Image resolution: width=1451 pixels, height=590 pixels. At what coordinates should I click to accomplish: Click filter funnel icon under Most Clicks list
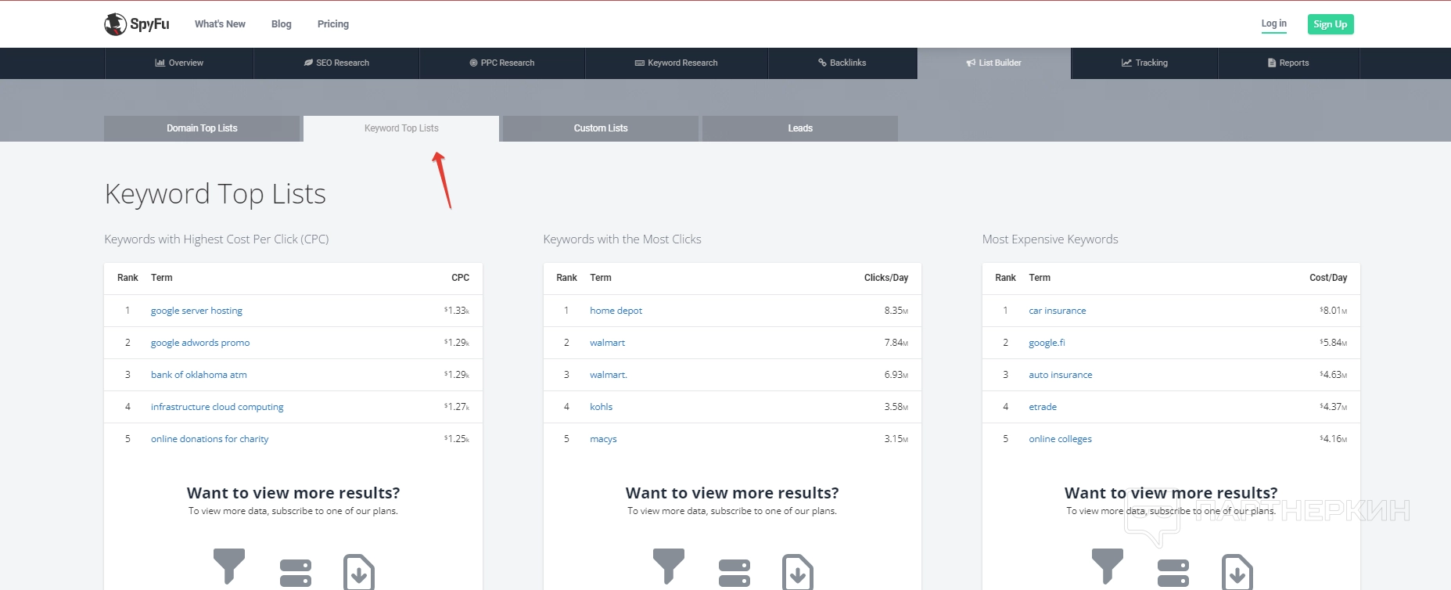pyautogui.click(x=669, y=566)
